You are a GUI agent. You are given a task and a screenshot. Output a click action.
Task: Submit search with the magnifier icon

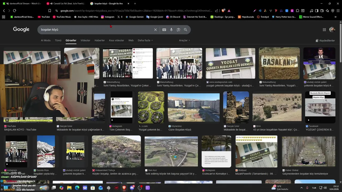tap(185, 30)
